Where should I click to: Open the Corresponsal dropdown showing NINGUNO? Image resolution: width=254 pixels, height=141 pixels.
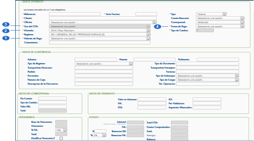coord(220,22)
